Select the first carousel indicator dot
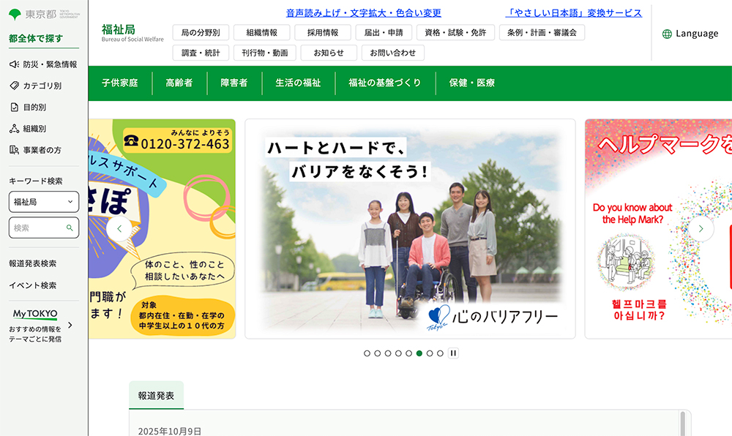Screen dimensions: 732x436 click(x=367, y=353)
